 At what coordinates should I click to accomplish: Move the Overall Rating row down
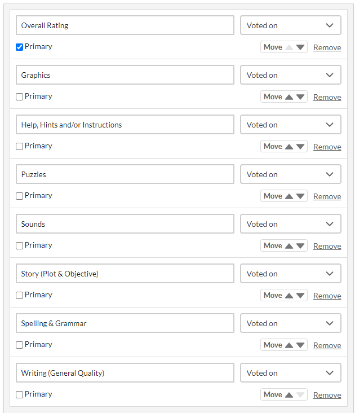coord(300,47)
